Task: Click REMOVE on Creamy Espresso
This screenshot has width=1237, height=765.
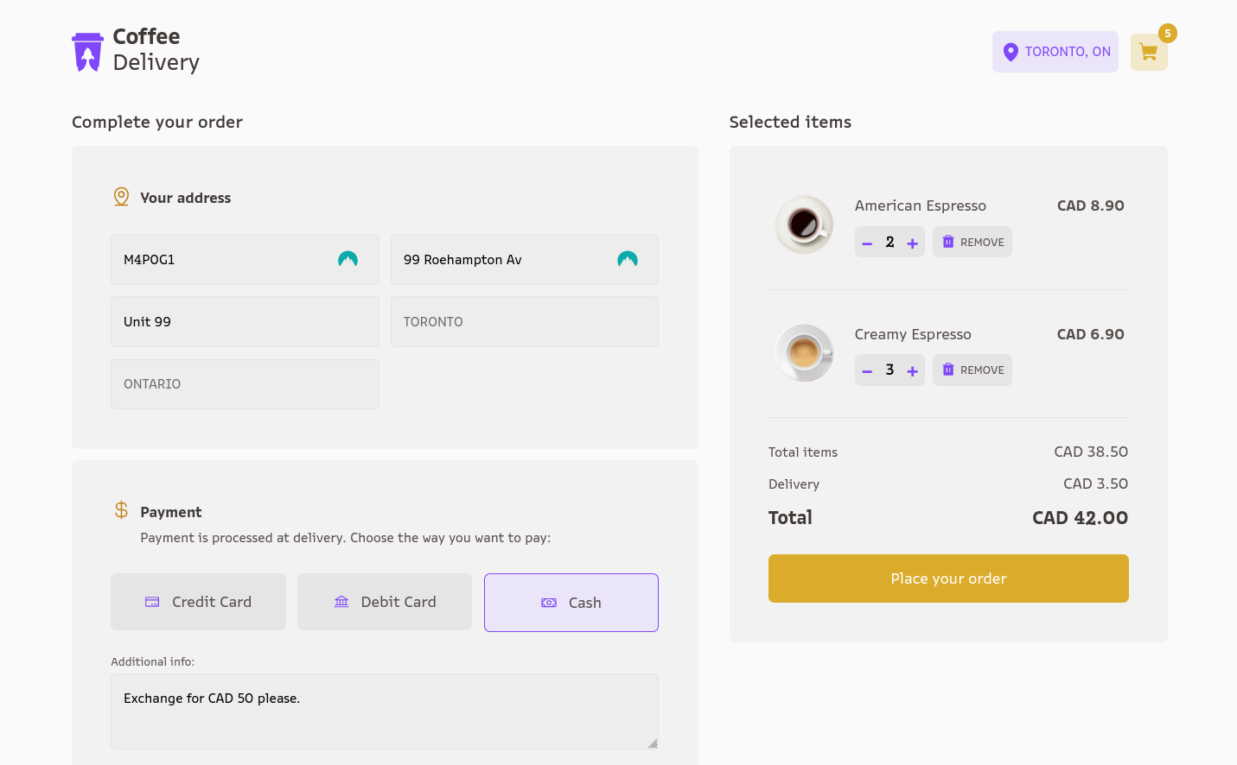Action: tap(972, 370)
